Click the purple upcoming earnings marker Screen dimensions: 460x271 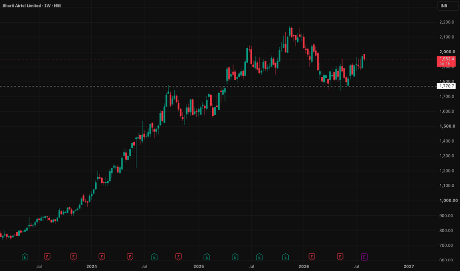(364, 257)
